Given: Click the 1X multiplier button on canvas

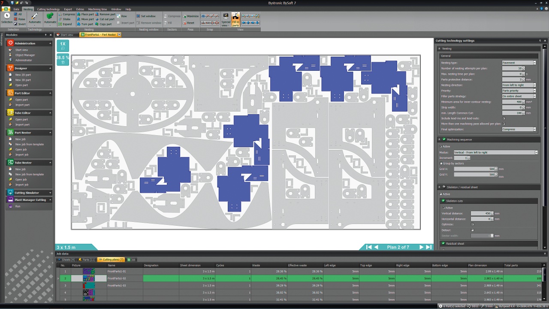Looking at the screenshot, I should click(63, 45).
